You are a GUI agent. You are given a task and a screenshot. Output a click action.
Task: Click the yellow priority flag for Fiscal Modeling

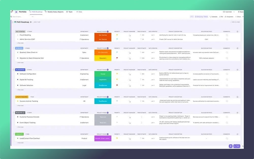click(117, 35)
